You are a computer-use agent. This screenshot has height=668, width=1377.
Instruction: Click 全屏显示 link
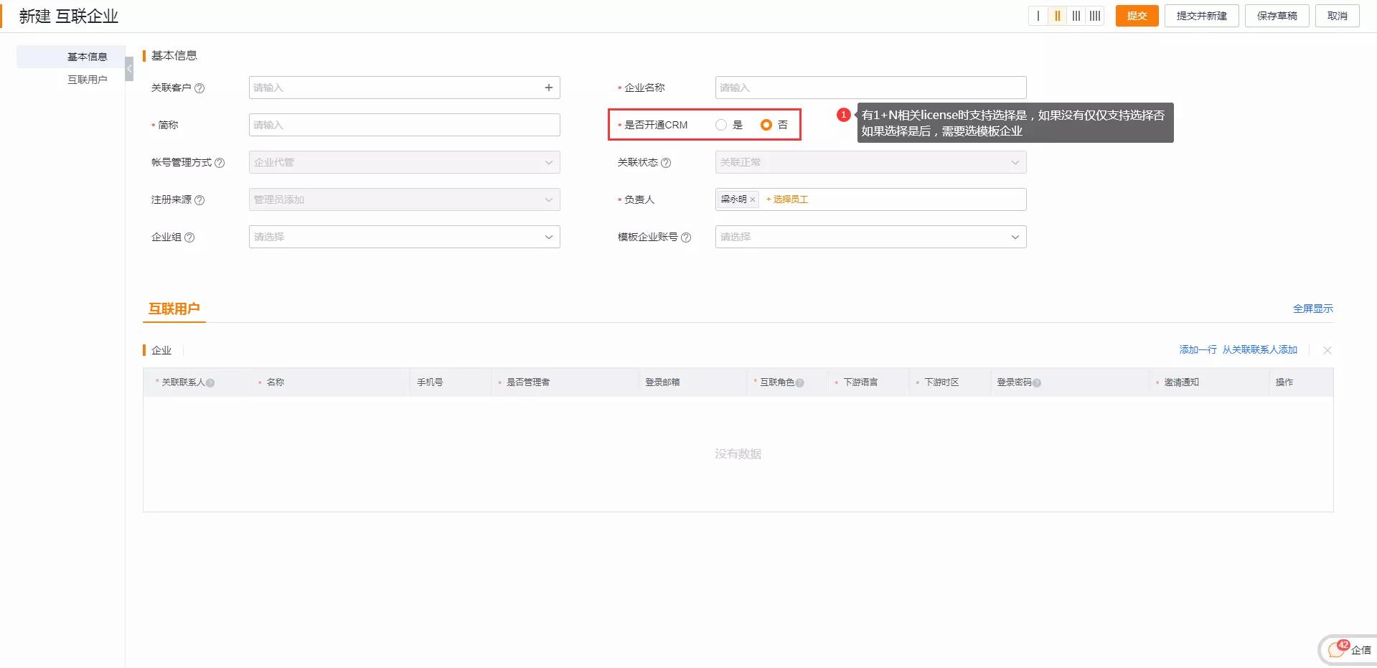[1312, 309]
